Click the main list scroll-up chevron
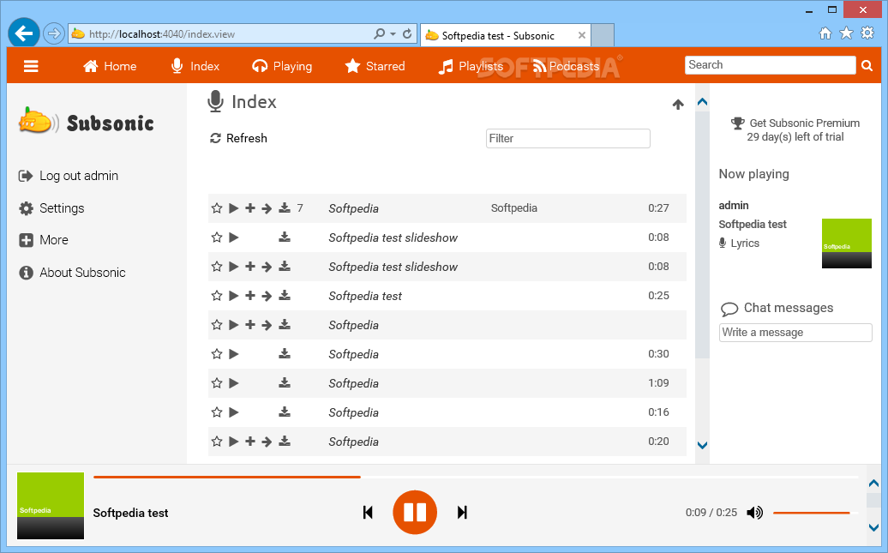888x553 pixels. point(702,102)
